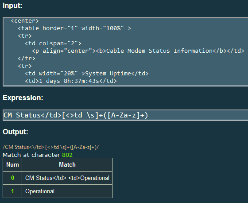
Task: Click the 'Match at character' text
Action: (31, 155)
